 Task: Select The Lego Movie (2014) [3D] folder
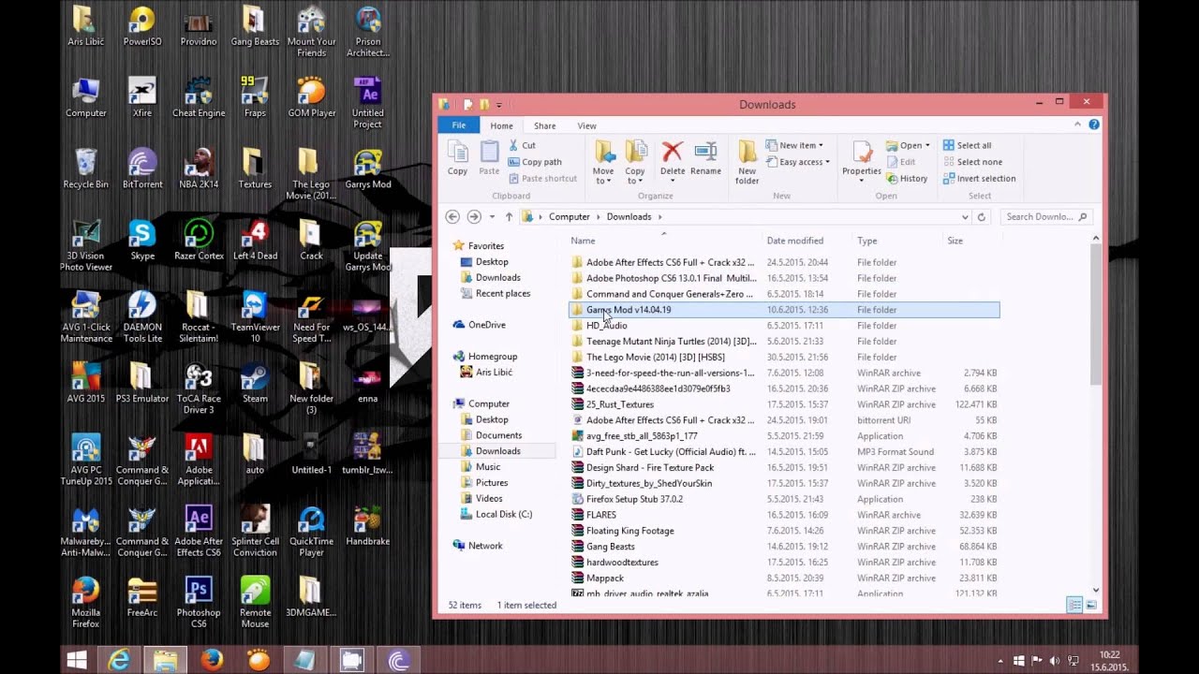(784, 357)
